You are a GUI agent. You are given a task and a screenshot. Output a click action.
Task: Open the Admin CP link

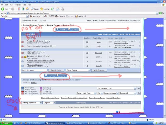click(x=90, y=21)
